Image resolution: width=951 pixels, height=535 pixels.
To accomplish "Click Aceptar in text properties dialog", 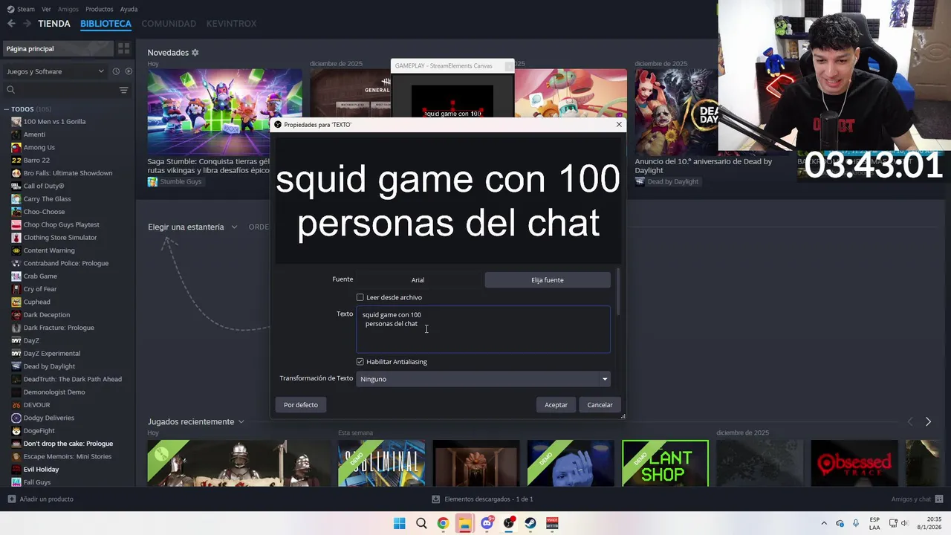I will click(x=556, y=405).
